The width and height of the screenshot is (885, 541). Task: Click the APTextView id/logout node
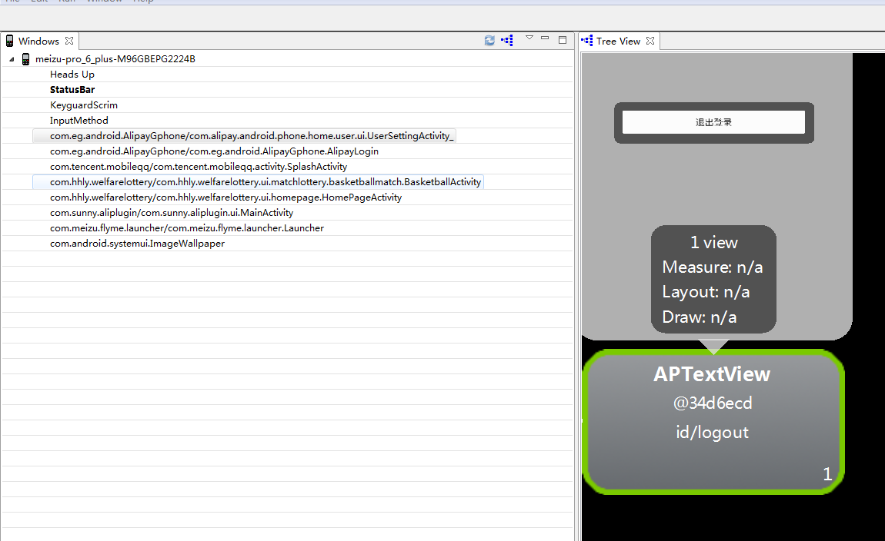[713, 422]
